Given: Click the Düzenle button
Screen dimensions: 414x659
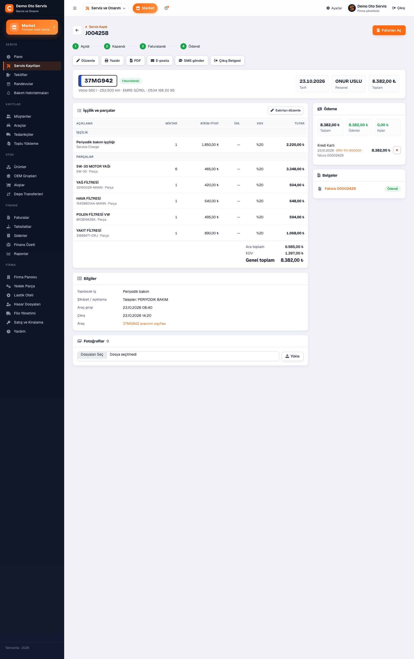Looking at the screenshot, I should pos(85,61).
